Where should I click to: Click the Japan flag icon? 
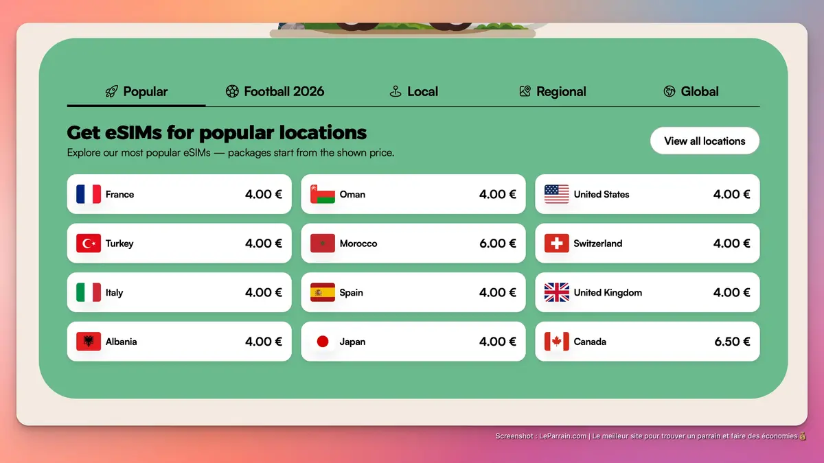click(323, 342)
